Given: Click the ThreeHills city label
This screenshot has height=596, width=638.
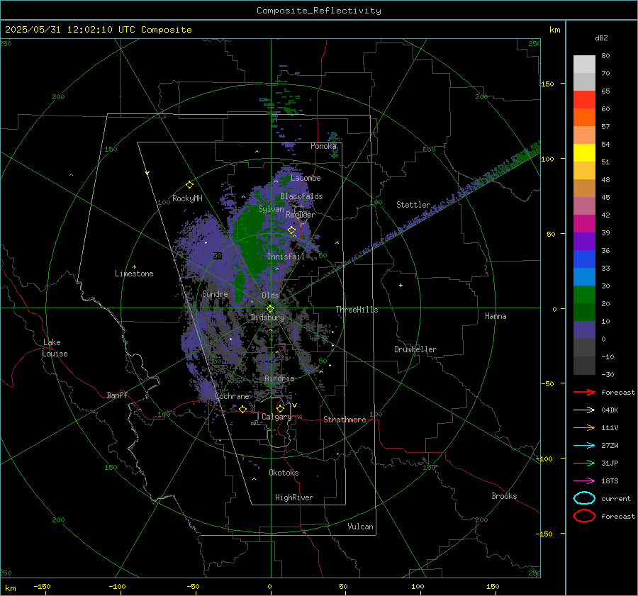Looking at the screenshot, I should tap(357, 310).
